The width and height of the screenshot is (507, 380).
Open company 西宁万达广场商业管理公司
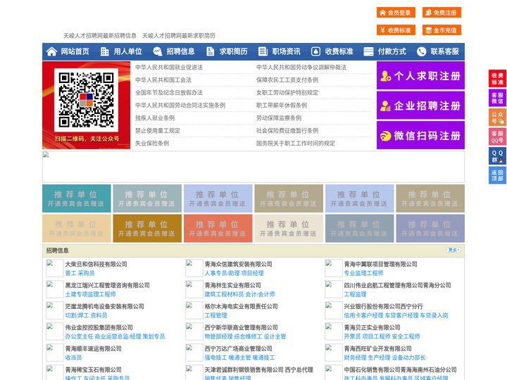pos(238,348)
